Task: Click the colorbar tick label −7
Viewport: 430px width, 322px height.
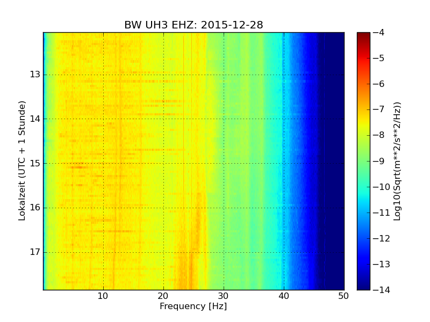Action: 379,109
